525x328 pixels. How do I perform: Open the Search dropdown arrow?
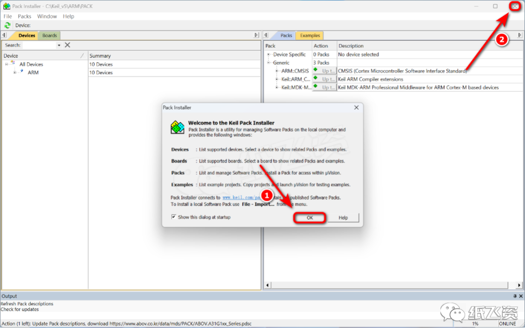pos(59,45)
